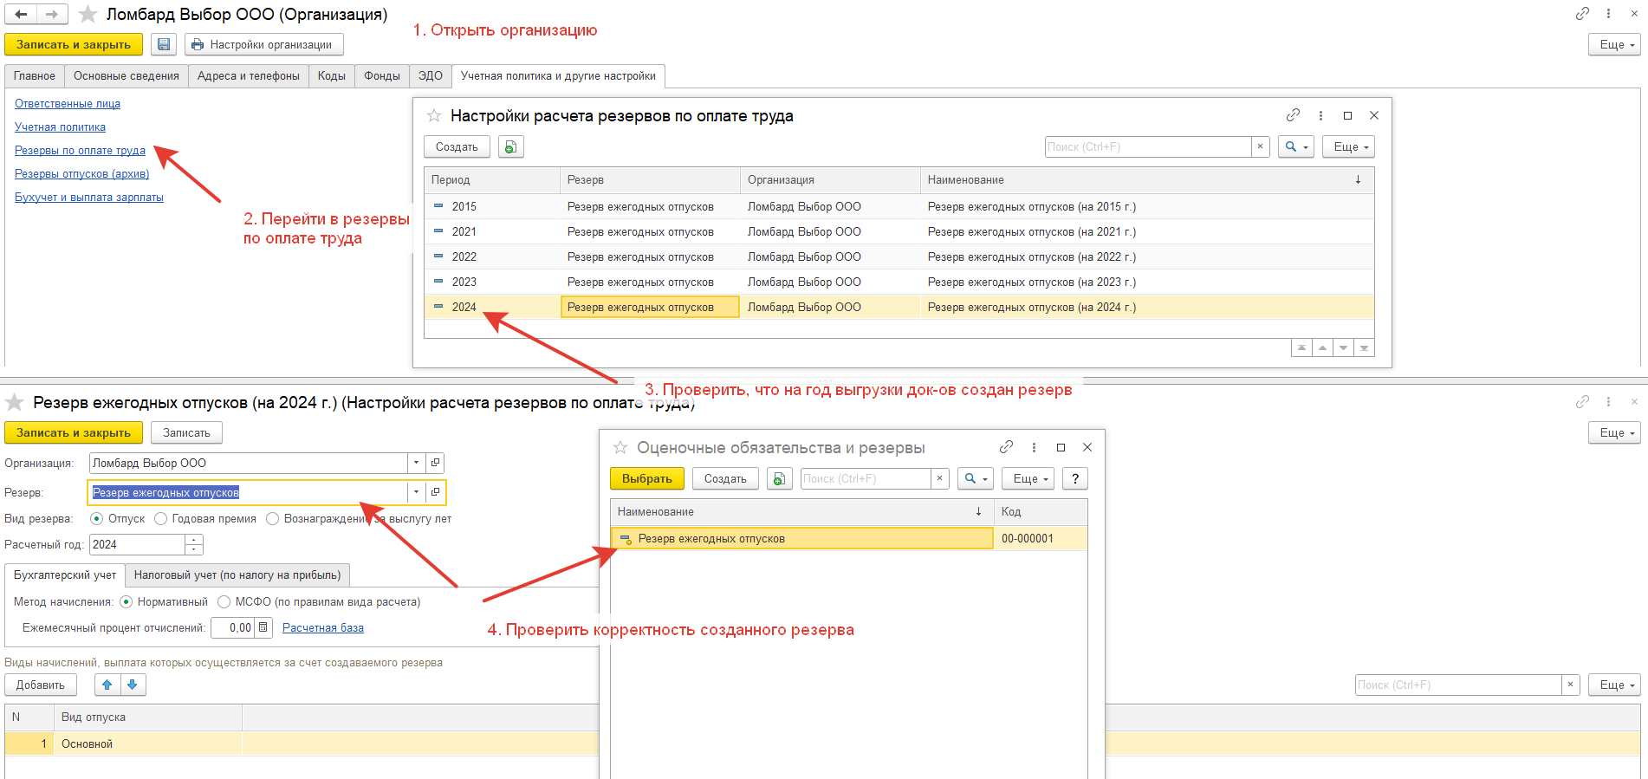The width and height of the screenshot is (1648, 779).
Task: Move up one row with the list arrow
Action: pyautogui.click(x=1322, y=347)
